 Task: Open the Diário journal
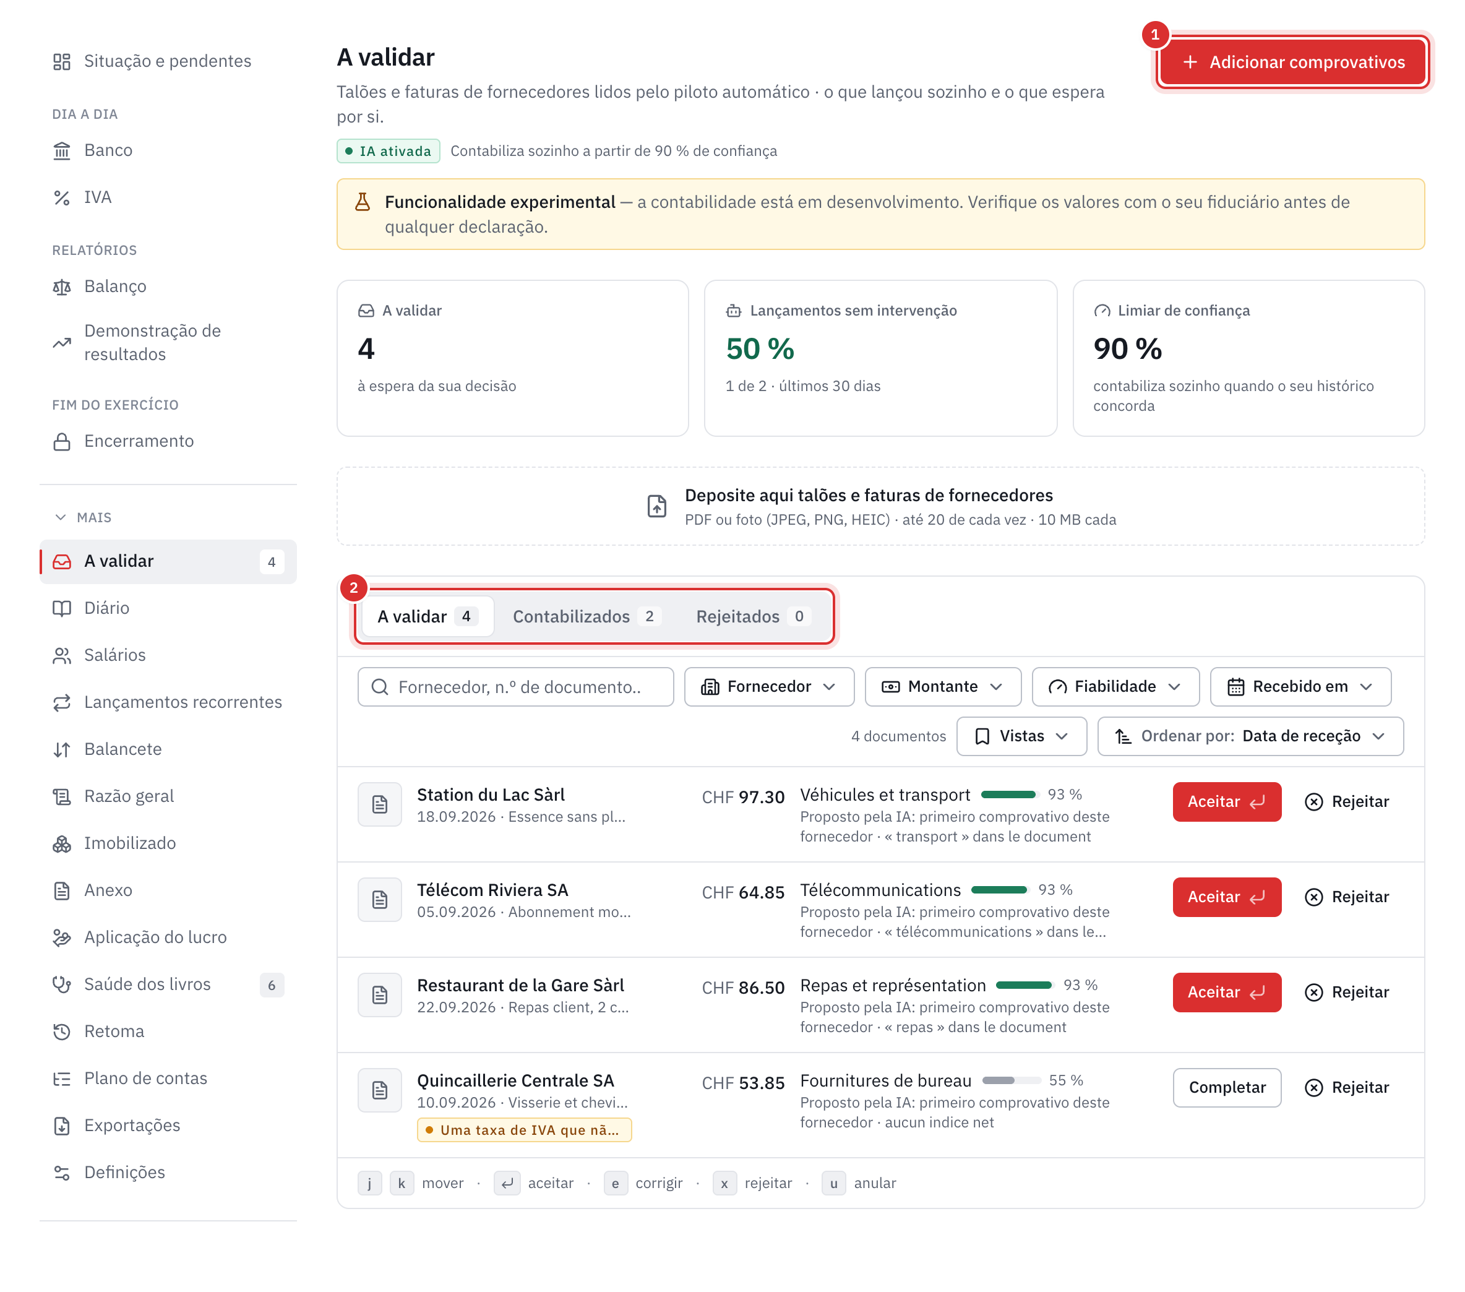pyautogui.click(x=168, y=608)
